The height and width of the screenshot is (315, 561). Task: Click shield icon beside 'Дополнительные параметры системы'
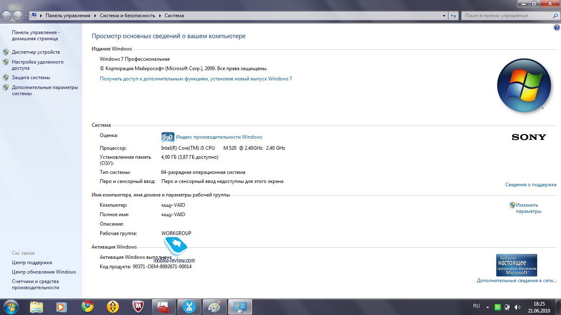click(6, 87)
